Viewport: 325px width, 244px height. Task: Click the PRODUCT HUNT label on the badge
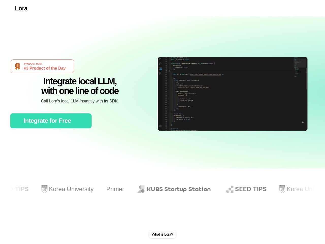point(33,64)
